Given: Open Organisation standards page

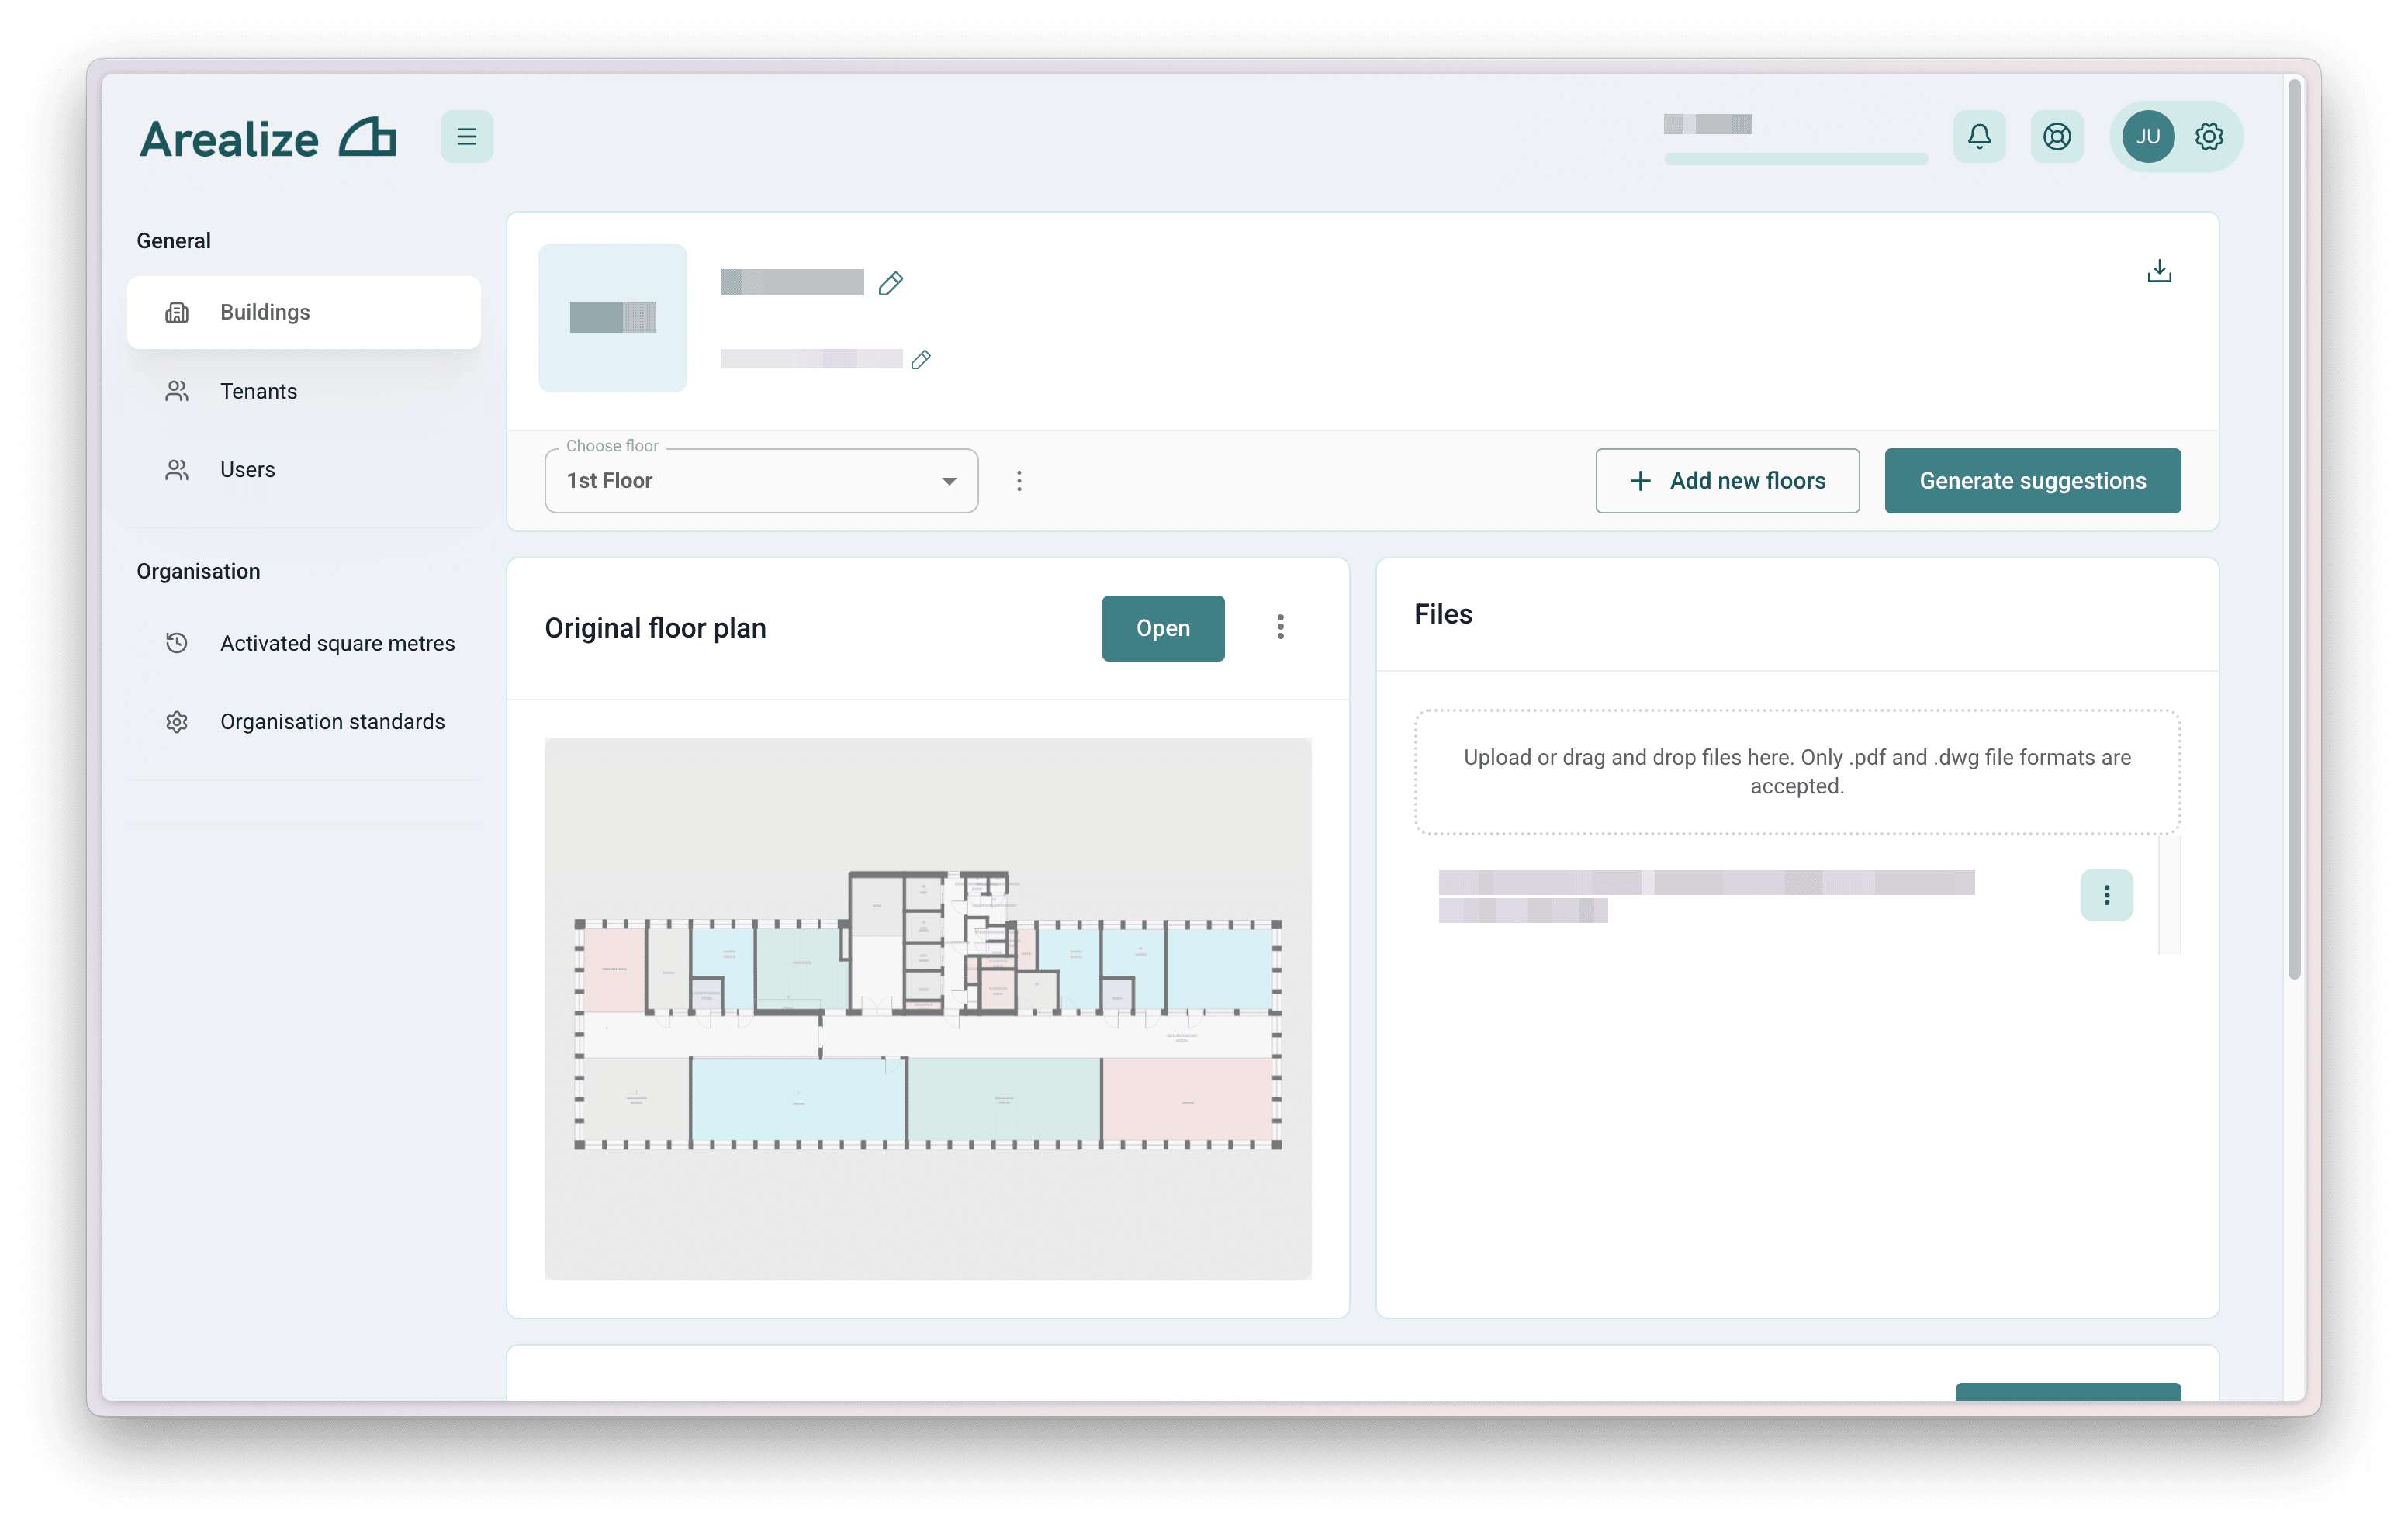Looking at the screenshot, I should 303,722.
